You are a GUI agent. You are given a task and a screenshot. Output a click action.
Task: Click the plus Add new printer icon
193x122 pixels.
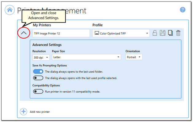pos(23,112)
